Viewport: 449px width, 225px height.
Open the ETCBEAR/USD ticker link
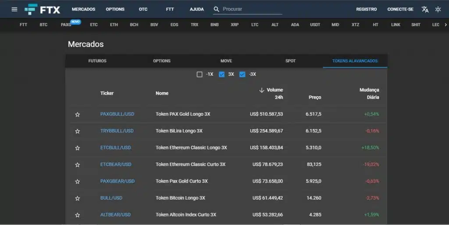[116, 165]
